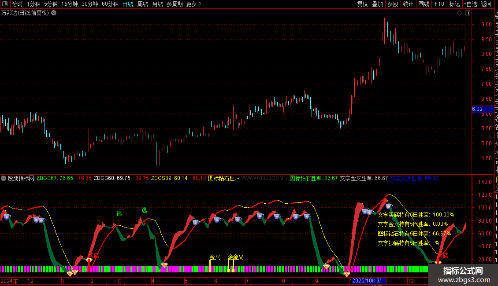The width and height of the screenshot is (498, 286).
Task: Click the 标记 mark button
Action: coord(454,4)
